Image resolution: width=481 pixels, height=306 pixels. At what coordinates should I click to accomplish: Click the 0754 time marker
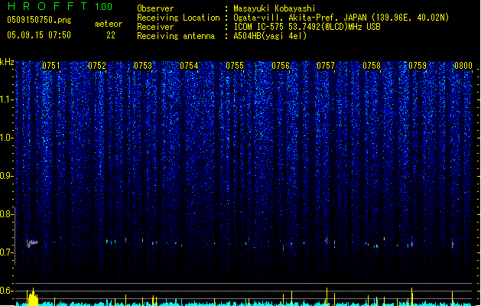pos(189,66)
